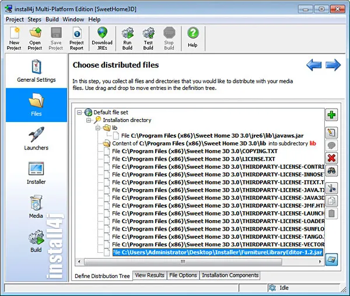
Task: Delete the selected entry with the red X
Action: coord(331,158)
